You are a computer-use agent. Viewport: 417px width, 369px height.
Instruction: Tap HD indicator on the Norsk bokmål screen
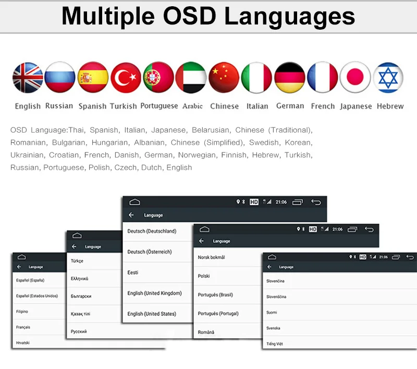coord(313,229)
